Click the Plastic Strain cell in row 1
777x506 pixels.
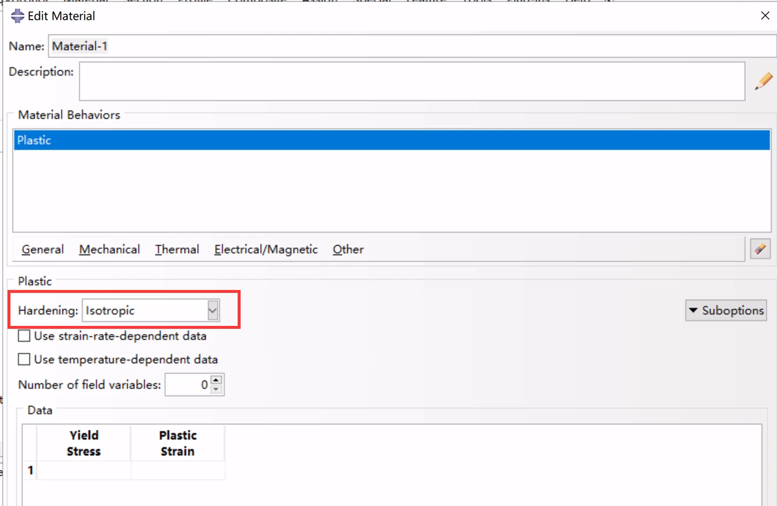178,470
